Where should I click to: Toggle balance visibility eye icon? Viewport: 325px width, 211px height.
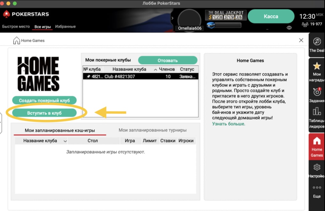(289, 28)
